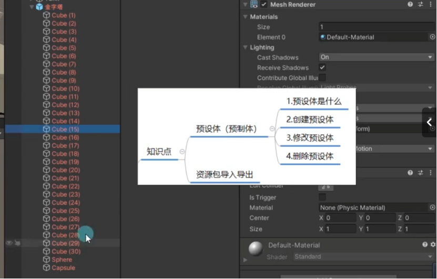
Task: Open Mesh Renderer kebab options menu
Action: point(431,4)
